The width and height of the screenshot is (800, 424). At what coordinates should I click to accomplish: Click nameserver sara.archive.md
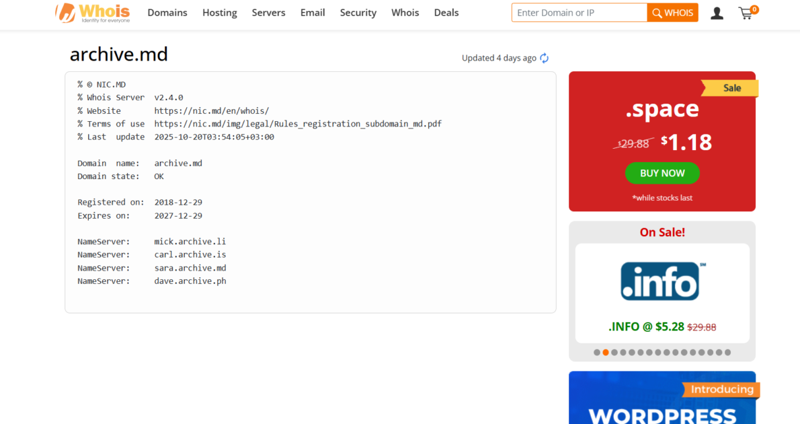[x=190, y=268]
